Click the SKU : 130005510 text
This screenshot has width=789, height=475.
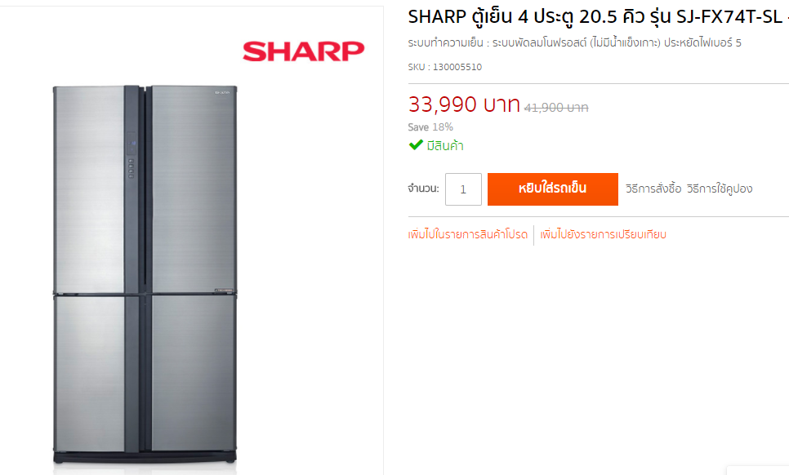[445, 67]
